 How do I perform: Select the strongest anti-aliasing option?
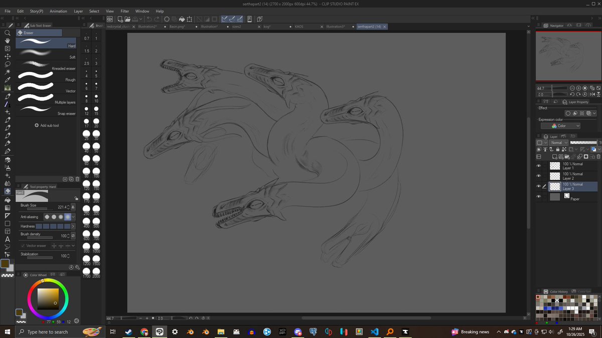click(67, 217)
